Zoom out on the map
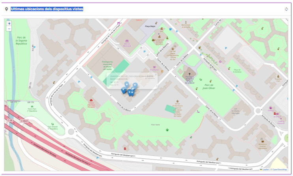Screen dimensions: 293x176 point(9,28)
